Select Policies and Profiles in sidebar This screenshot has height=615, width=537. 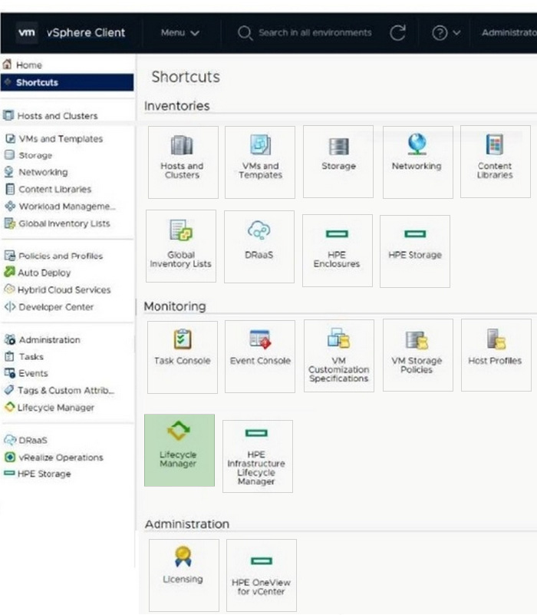click(x=60, y=256)
